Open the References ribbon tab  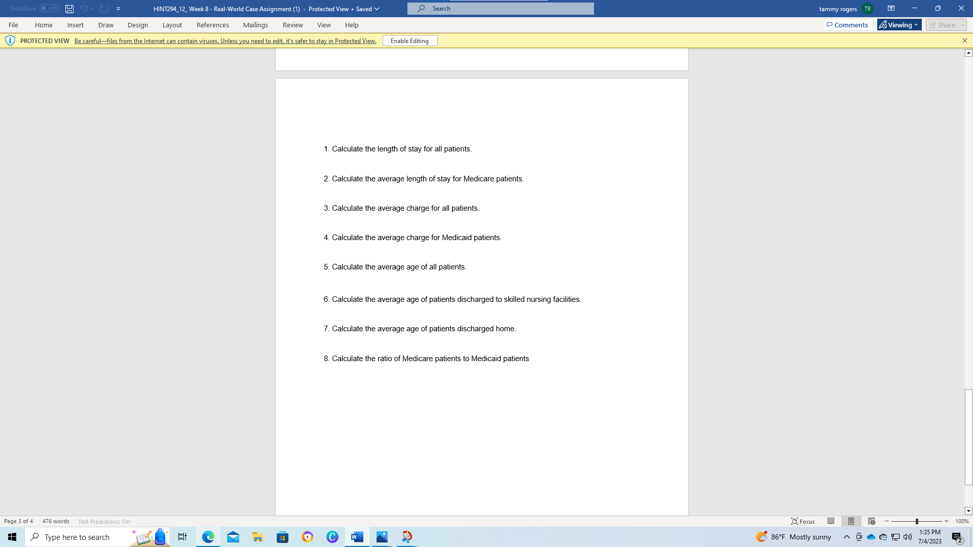click(x=212, y=25)
